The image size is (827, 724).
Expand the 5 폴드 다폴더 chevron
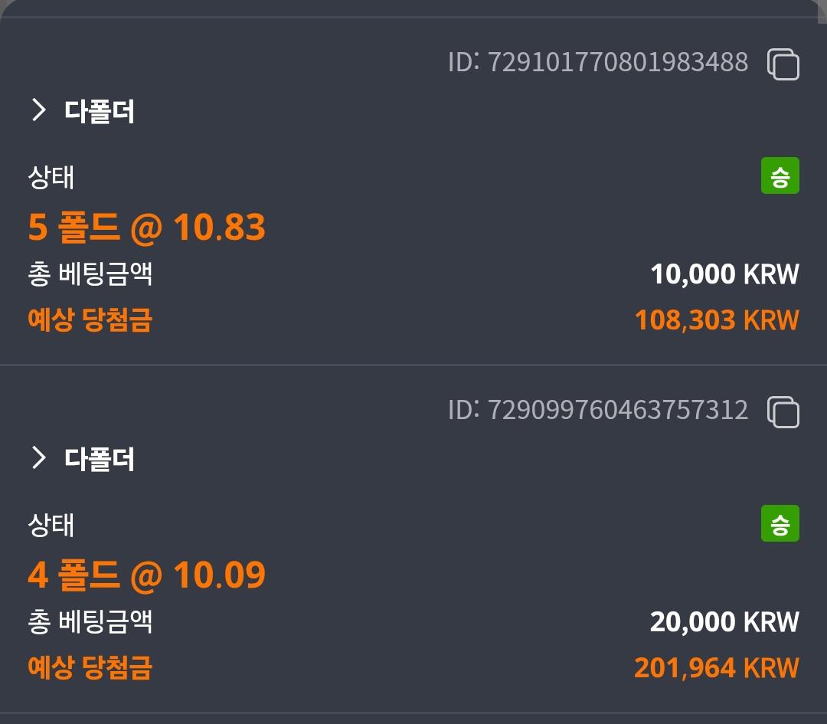38,110
